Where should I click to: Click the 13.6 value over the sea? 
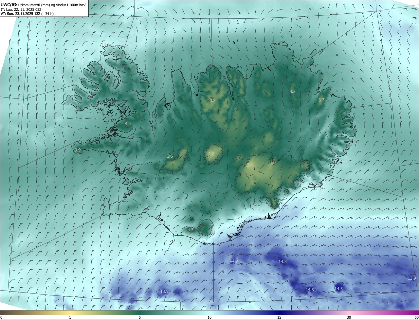tap(234, 260)
